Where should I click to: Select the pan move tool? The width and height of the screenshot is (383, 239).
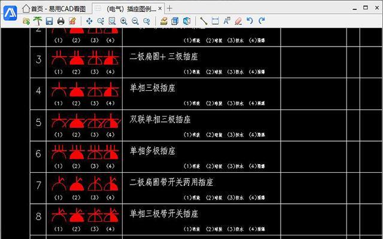pos(89,21)
